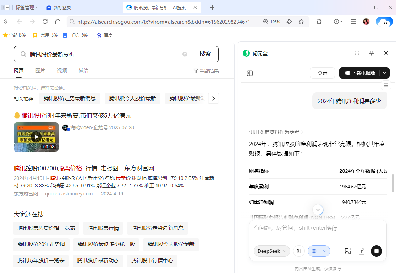Expand 问元宝 panel to fullscreen
Screen dimensions: 396x273
(357, 53)
